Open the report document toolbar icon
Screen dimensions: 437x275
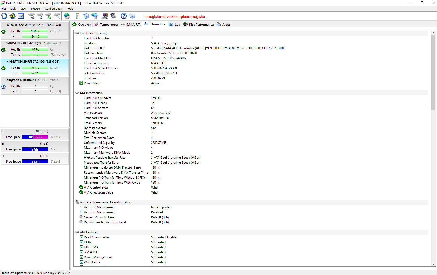pos(78,16)
